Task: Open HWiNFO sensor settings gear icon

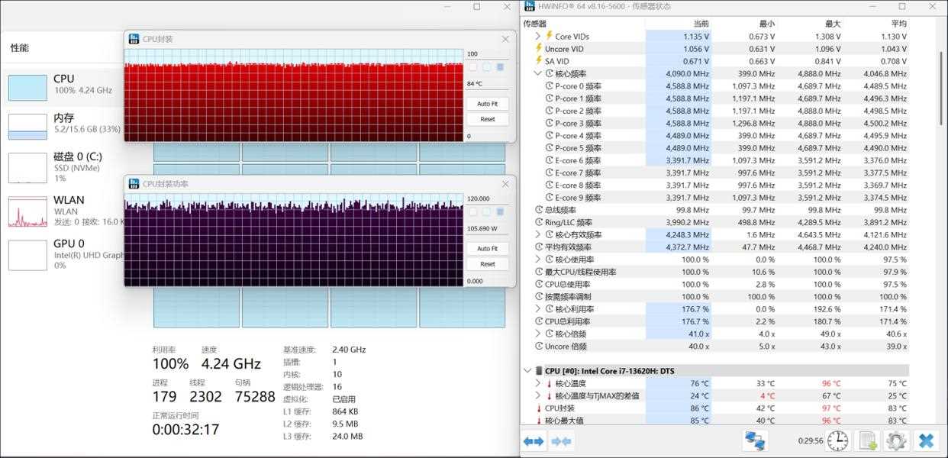Action: click(895, 440)
